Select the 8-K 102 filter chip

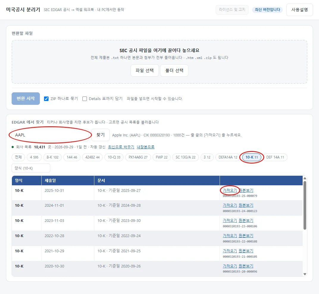(x=52, y=157)
